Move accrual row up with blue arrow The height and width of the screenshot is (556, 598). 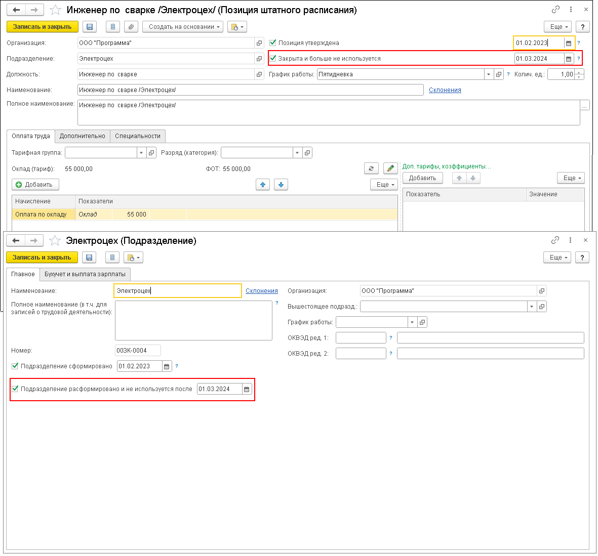click(x=263, y=185)
